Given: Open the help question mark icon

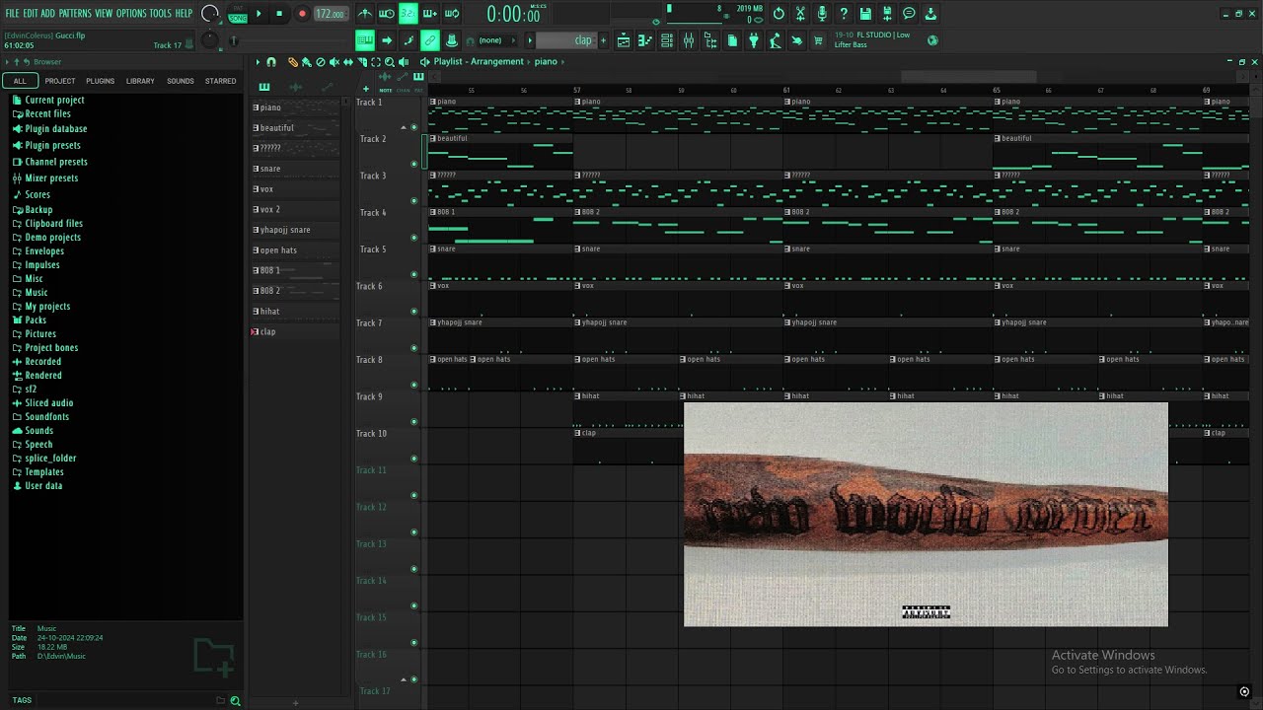Looking at the screenshot, I should coord(844,14).
